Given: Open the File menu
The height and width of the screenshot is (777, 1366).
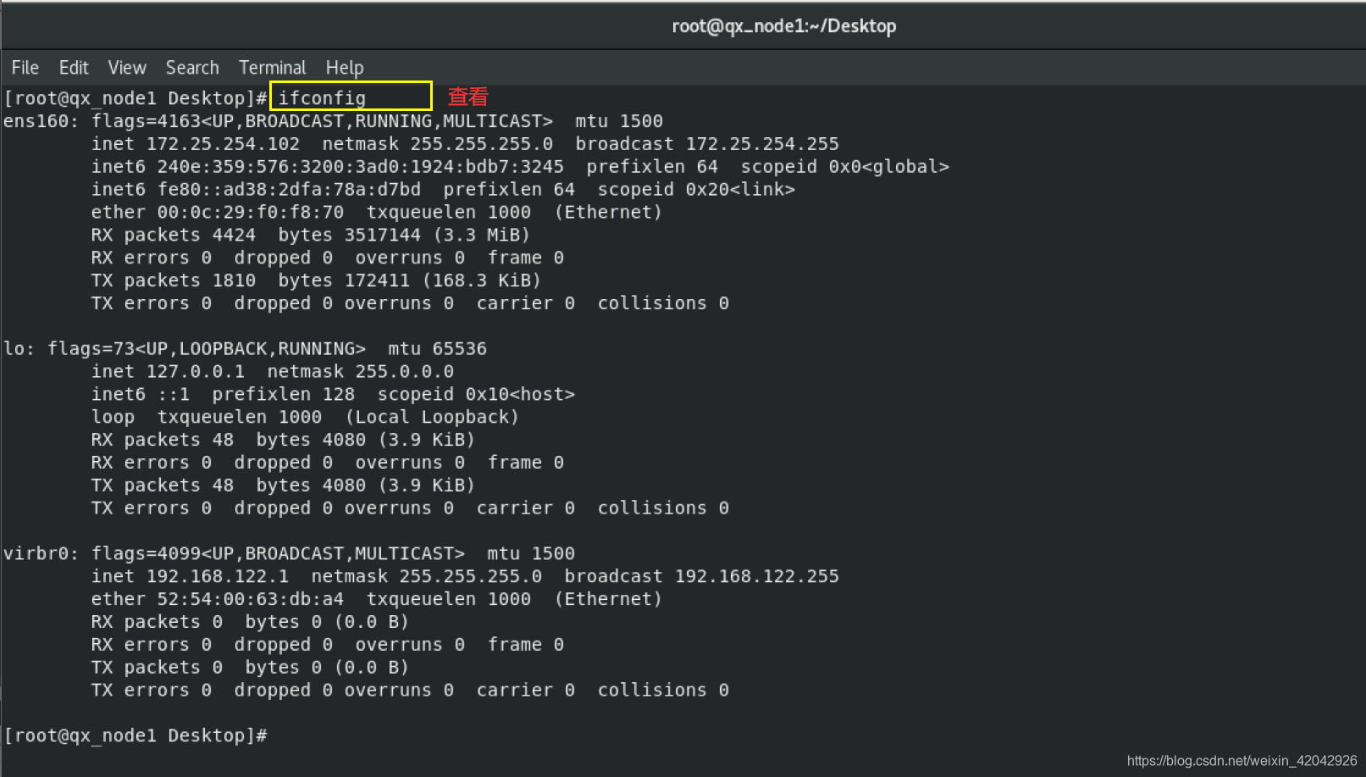Looking at the screenshot, I should click(25, 68).
